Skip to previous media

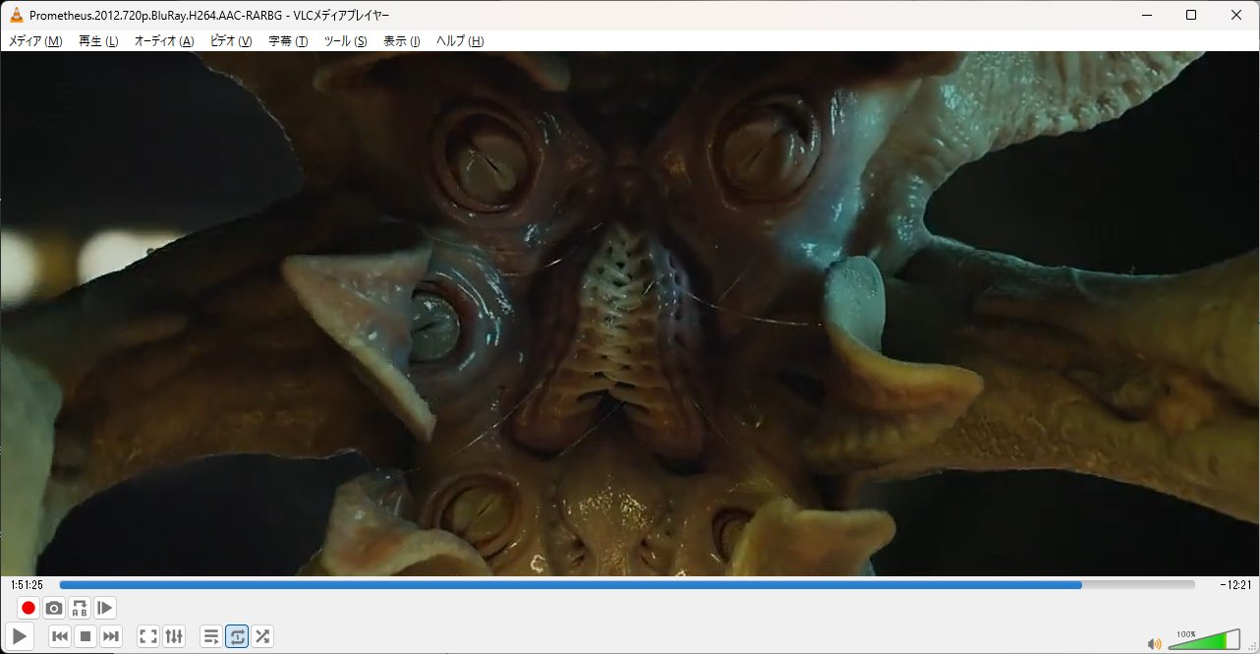pos(60,636)
